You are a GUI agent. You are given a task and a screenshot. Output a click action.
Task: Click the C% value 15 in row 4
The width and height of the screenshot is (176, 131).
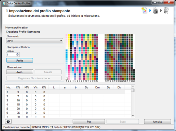coord(18,104)
